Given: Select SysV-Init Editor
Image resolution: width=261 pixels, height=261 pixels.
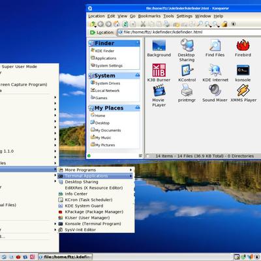Looking at the screenshot, I should click(96, 230).
